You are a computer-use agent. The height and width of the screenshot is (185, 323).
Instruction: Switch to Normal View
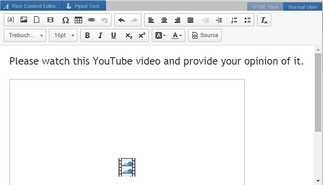(302, 7)
